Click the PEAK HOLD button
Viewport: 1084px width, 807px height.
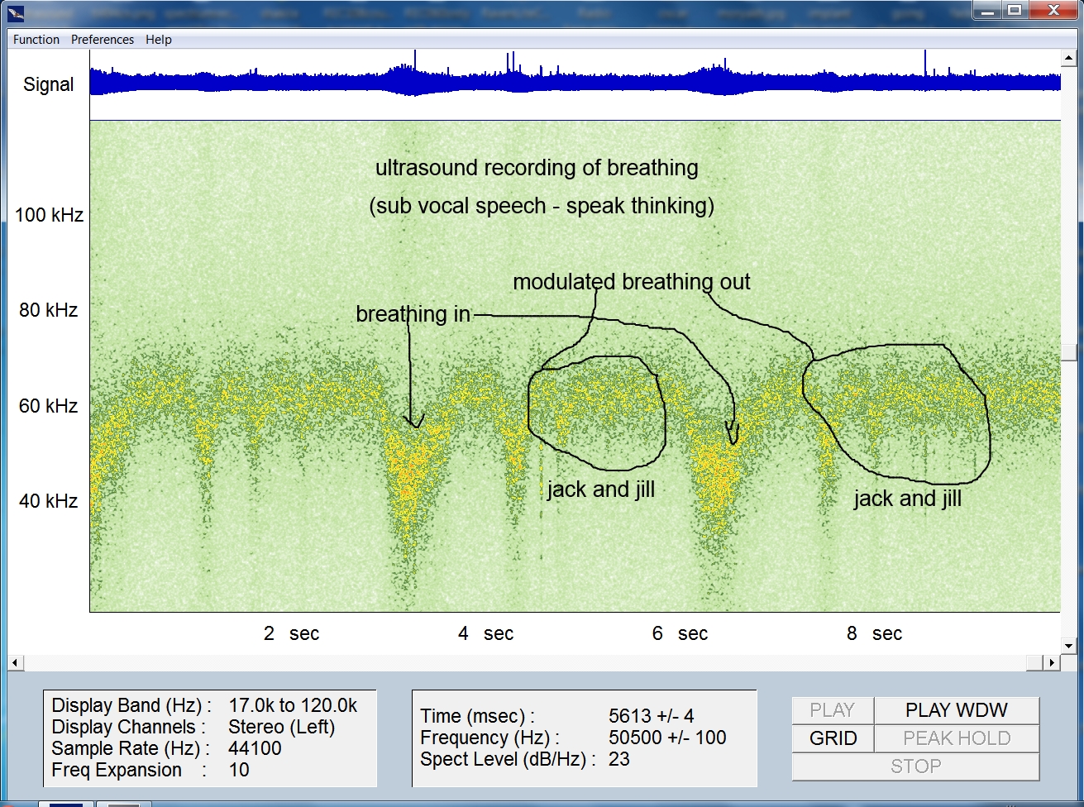click(x=957, y=738)
